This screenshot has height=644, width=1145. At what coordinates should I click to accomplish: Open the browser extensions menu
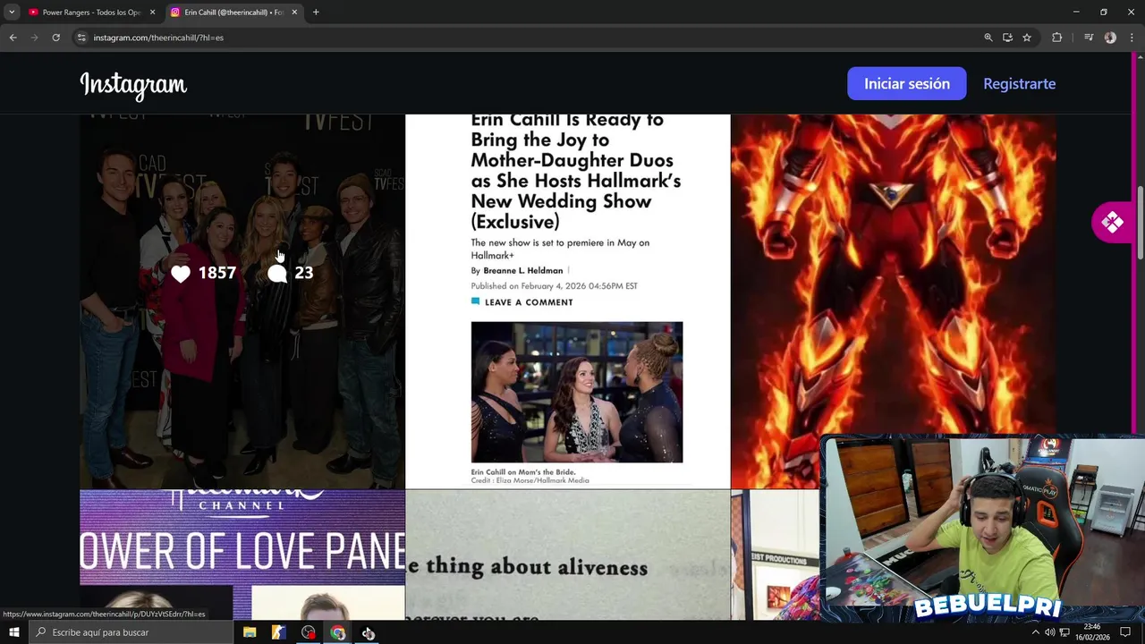tap(1056, 38)
